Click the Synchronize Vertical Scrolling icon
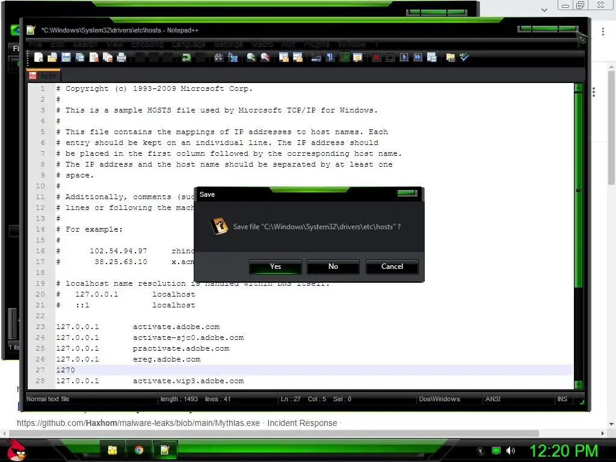616x462 pixels. (x=284, y=57)
